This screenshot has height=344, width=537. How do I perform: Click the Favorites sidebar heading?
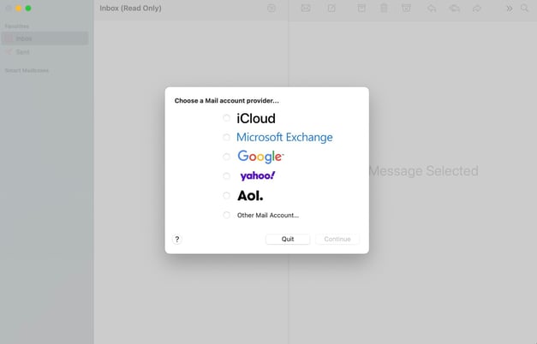coord(17,27)
